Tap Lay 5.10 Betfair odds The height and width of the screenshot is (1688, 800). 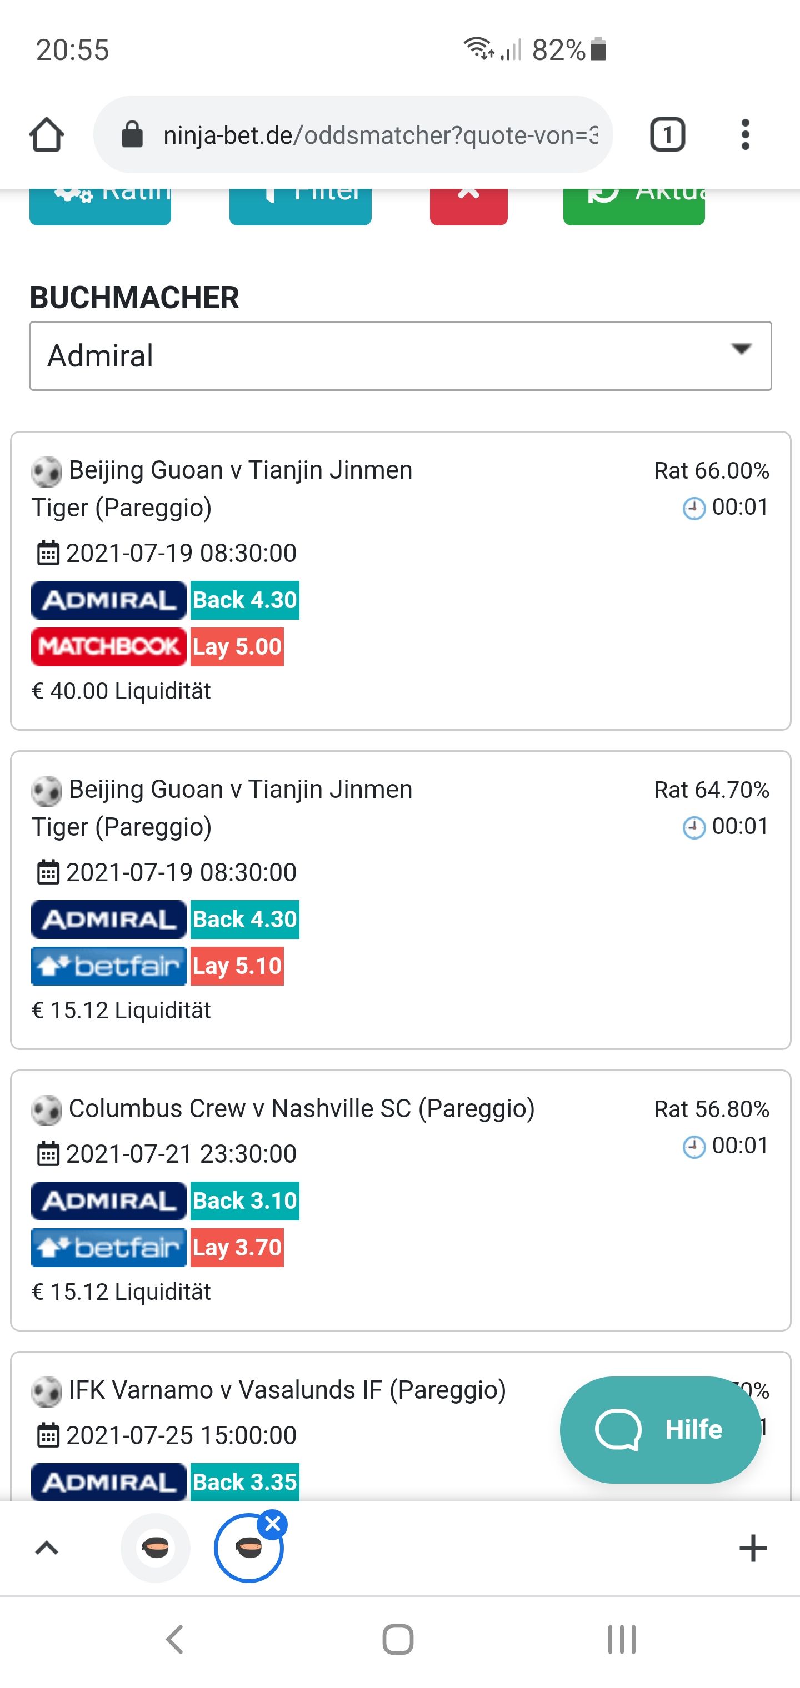point(237,966)
